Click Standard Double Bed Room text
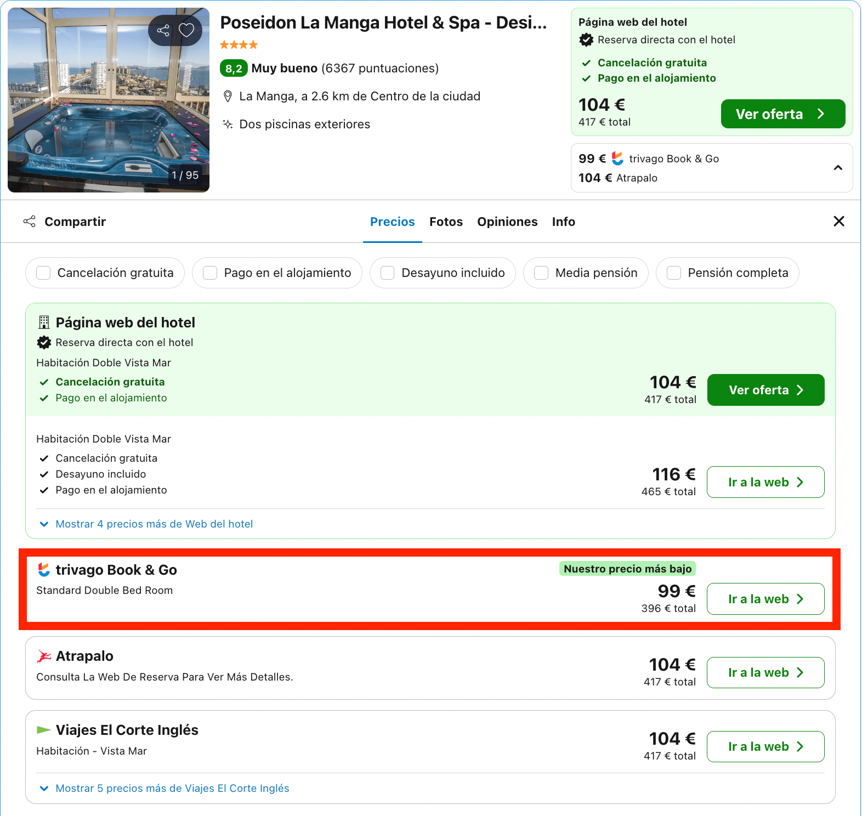The height and width of the screenshot is (816, 862). pyautogui.click(x=105, y=591)
